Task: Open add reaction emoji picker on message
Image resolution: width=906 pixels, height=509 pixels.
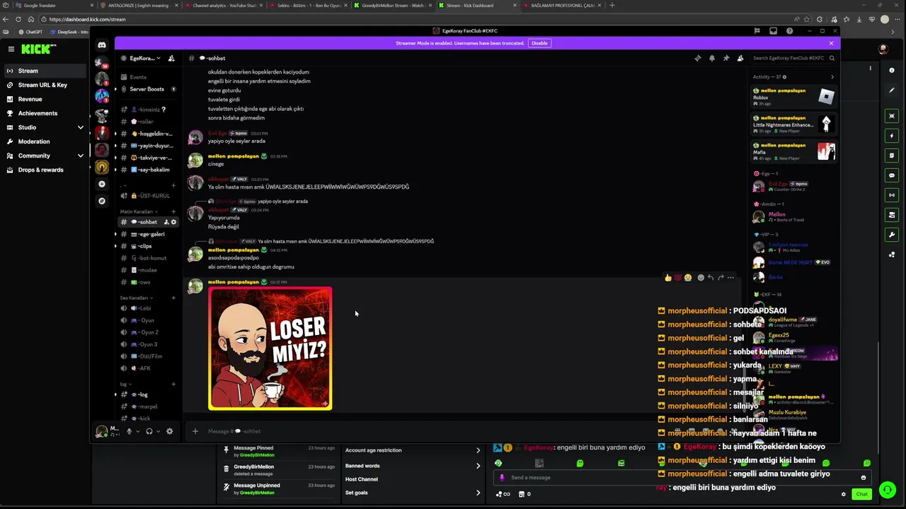Action: [x=701, y=278]
